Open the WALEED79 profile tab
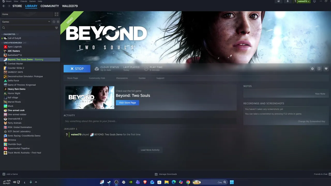 pyautogui.click(x=70, y=6)
